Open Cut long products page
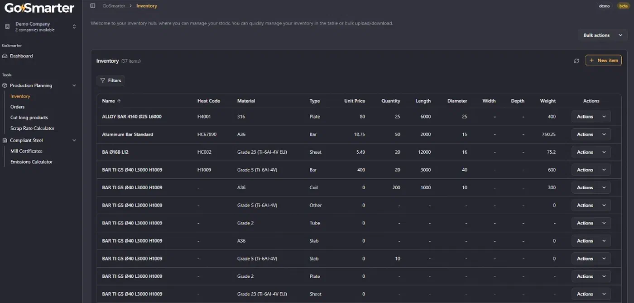This screenshot has height=303, width=634. 29,117
